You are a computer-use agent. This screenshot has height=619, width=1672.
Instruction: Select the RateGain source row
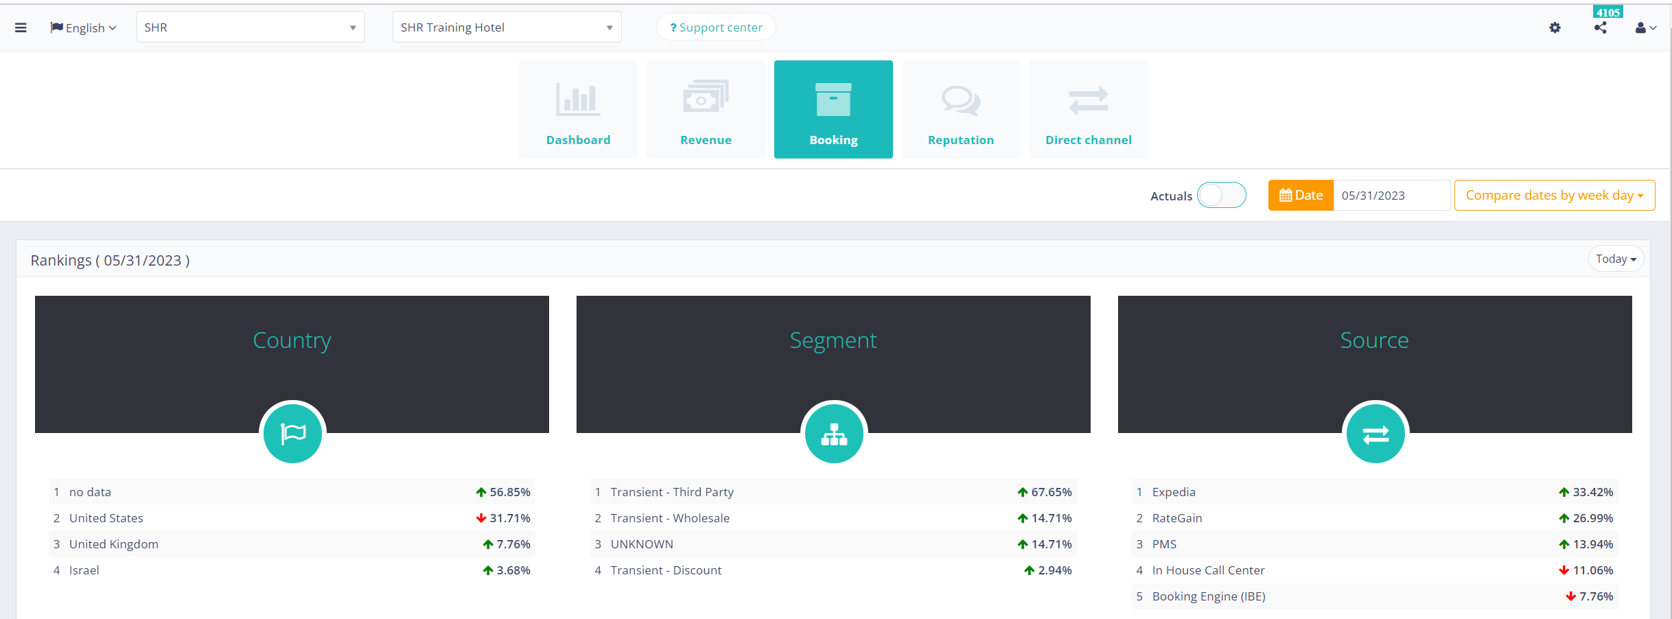(x=1375, y=518)
